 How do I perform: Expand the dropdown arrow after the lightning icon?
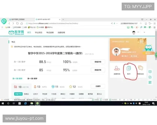pyautogui.click(x=117, y=23)
